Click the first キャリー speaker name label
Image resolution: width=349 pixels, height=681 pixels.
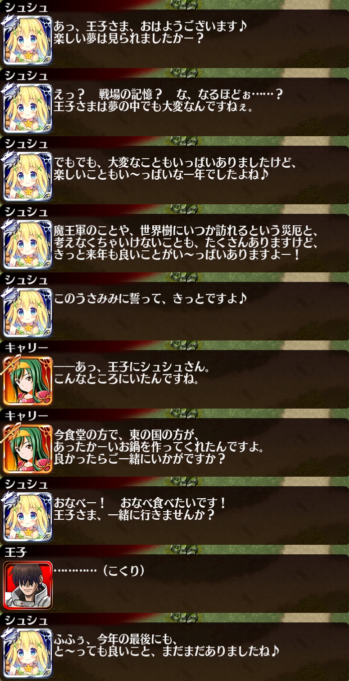pyautogui.click(x=26, y=347)
